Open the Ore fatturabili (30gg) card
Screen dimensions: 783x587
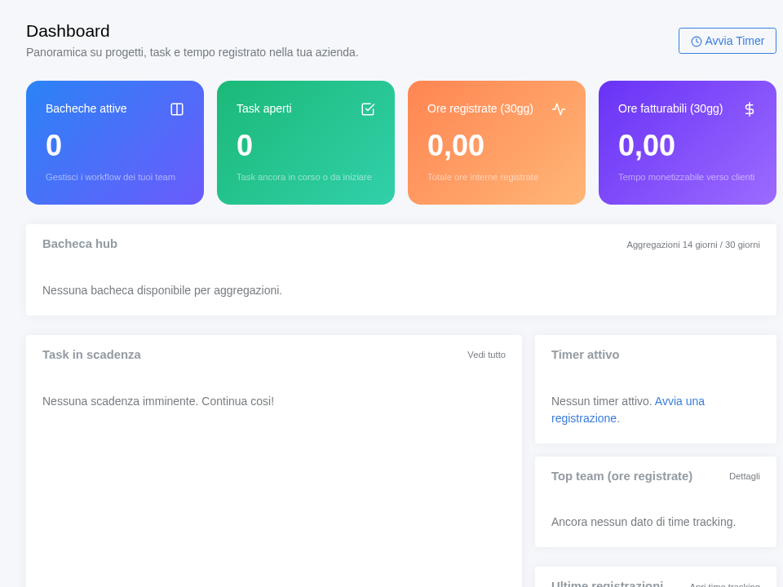click(x=687, y=143)
